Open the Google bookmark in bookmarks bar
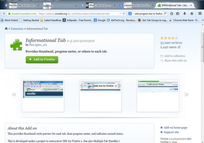Image resolution: width=204 pixels, height=143 pixels. (x=100, y=20)
